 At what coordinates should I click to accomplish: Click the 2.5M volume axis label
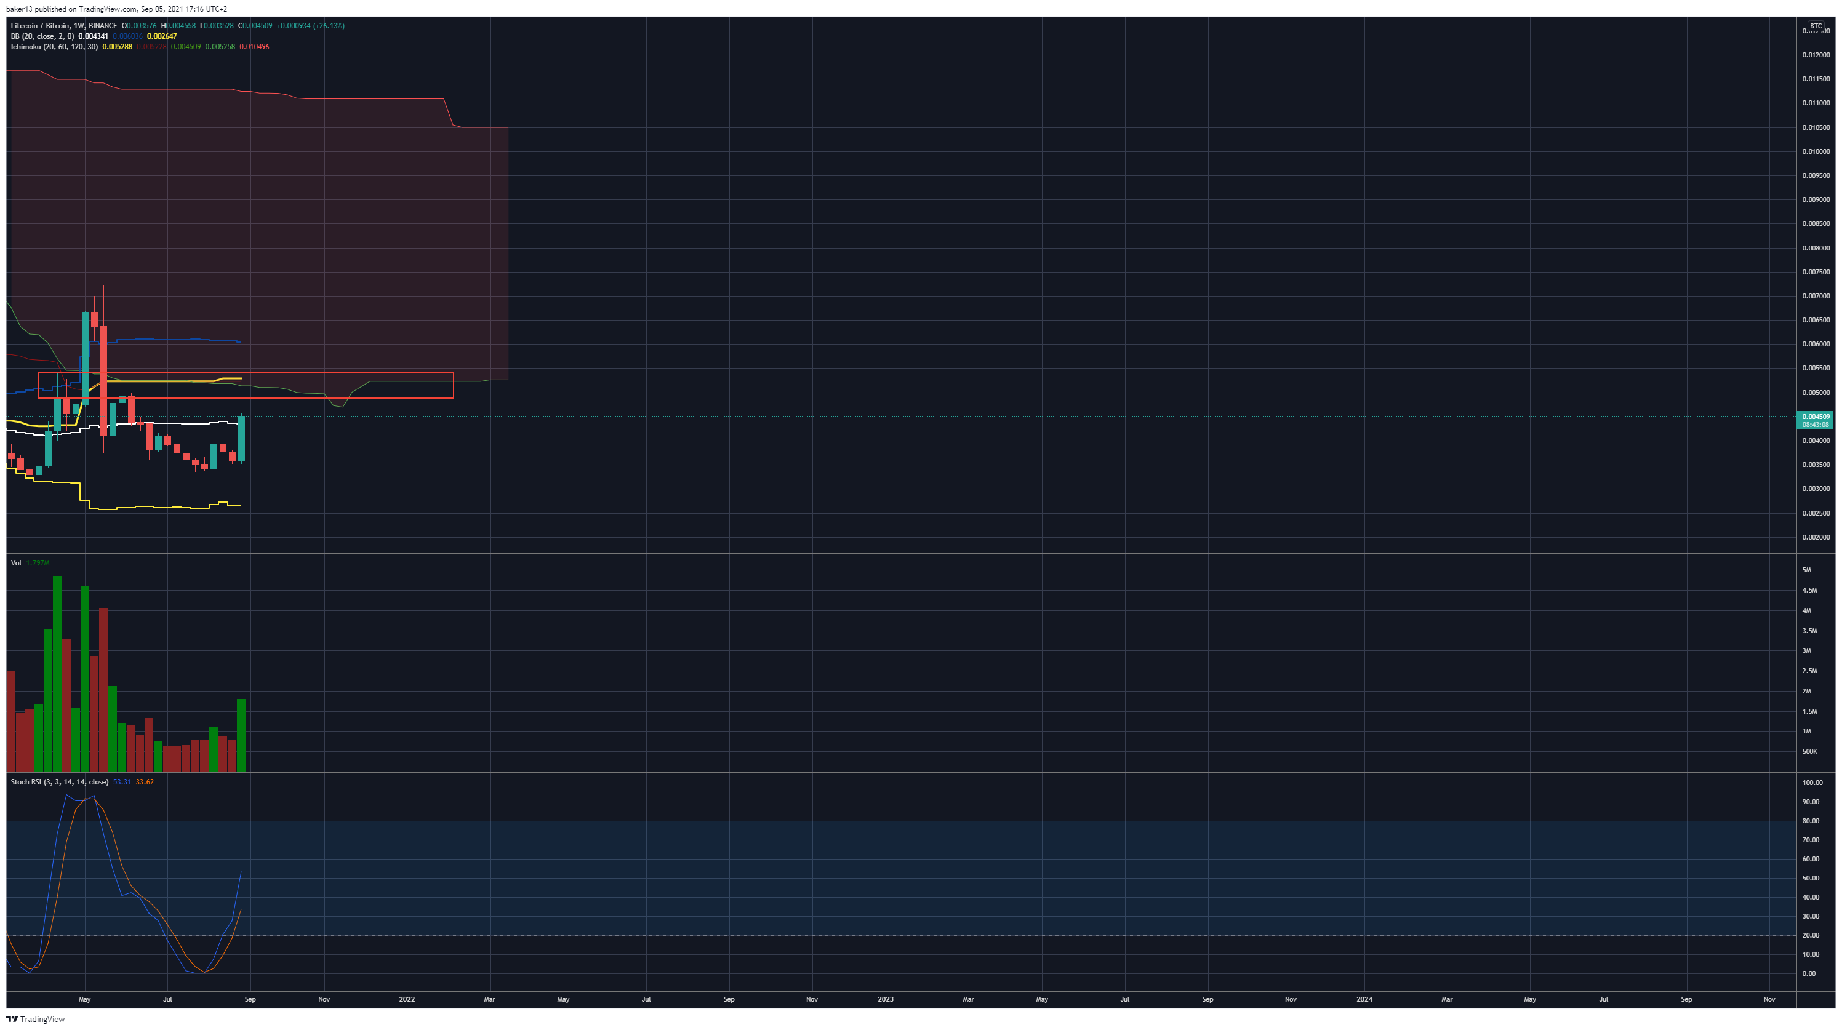[x=1810, y=671]
